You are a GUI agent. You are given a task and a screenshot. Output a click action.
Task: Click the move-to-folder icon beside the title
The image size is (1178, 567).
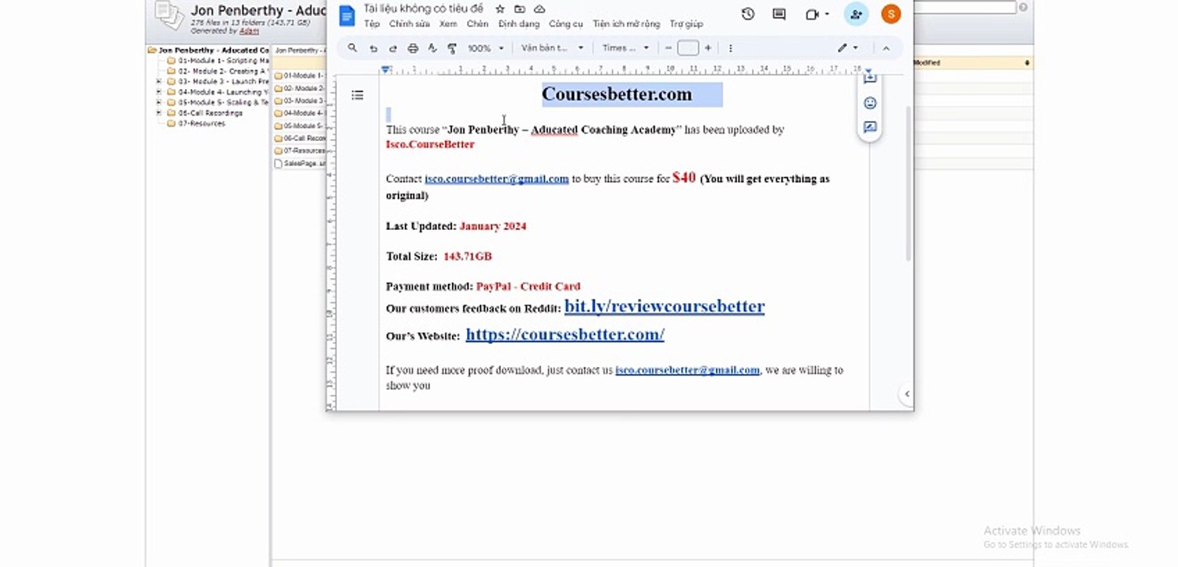[x=520, y=9]
